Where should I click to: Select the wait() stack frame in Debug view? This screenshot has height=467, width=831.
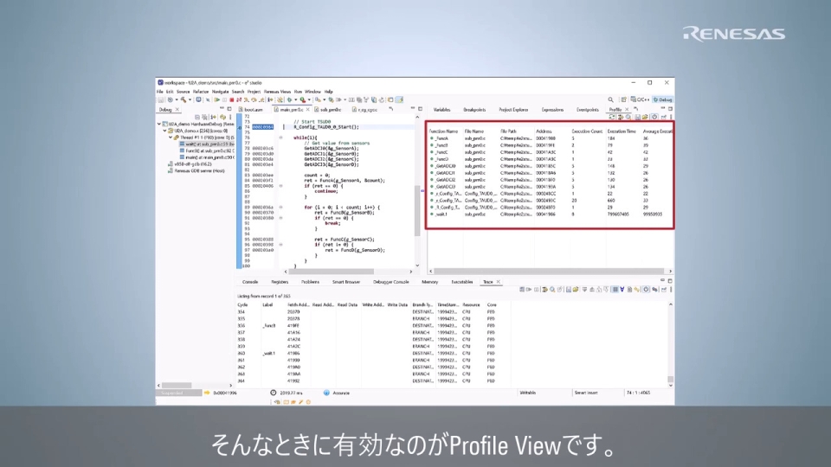(x=207, y=144)
